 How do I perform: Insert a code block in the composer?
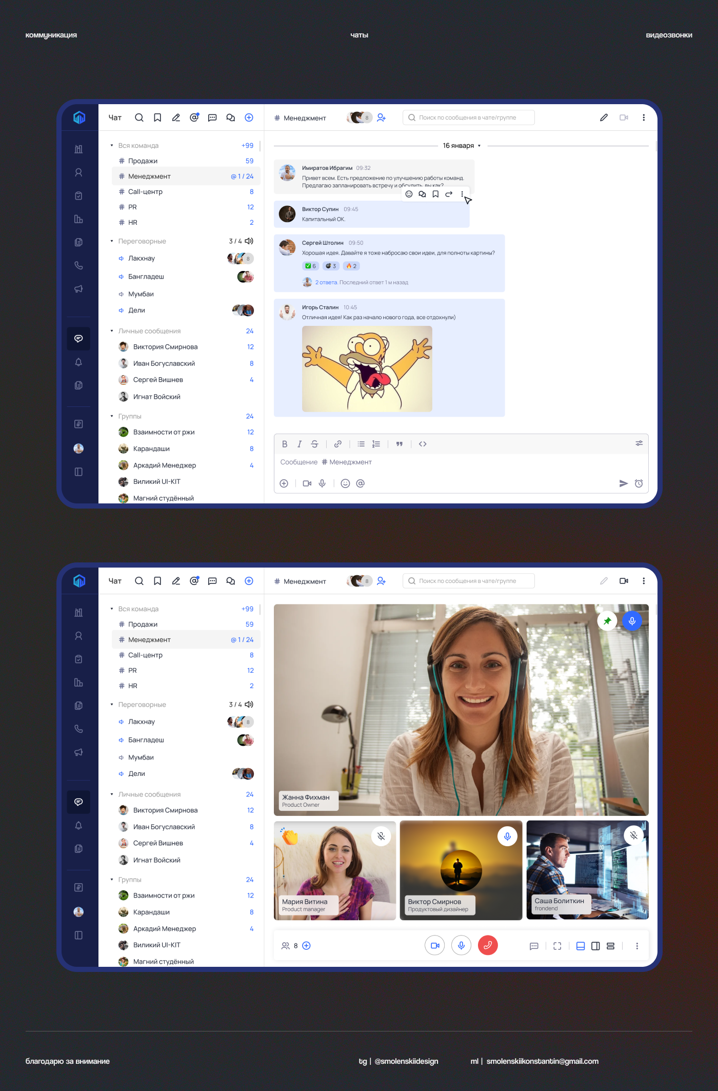[x=423, y=444]
